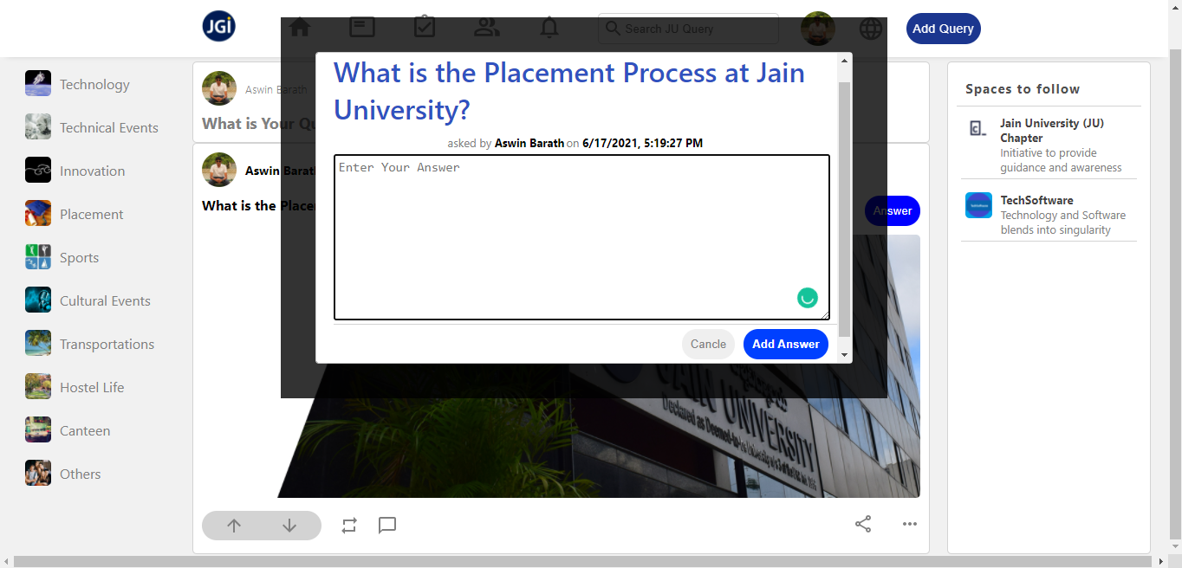Select Placement in the sidebar
Screen dimensions: 1182x568
pyautogui.click(x=91, y=215)
